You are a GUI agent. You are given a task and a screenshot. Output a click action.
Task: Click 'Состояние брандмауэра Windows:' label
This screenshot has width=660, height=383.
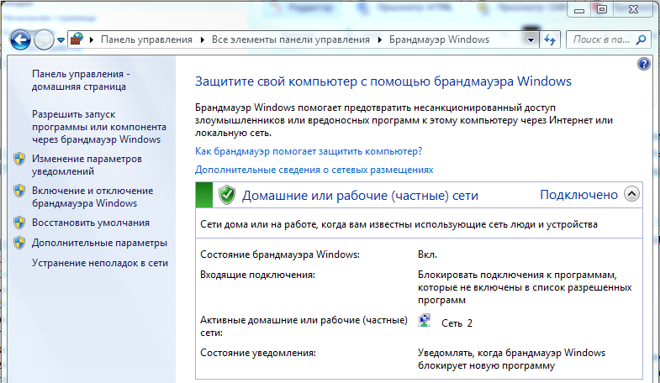tap(280, 254)
